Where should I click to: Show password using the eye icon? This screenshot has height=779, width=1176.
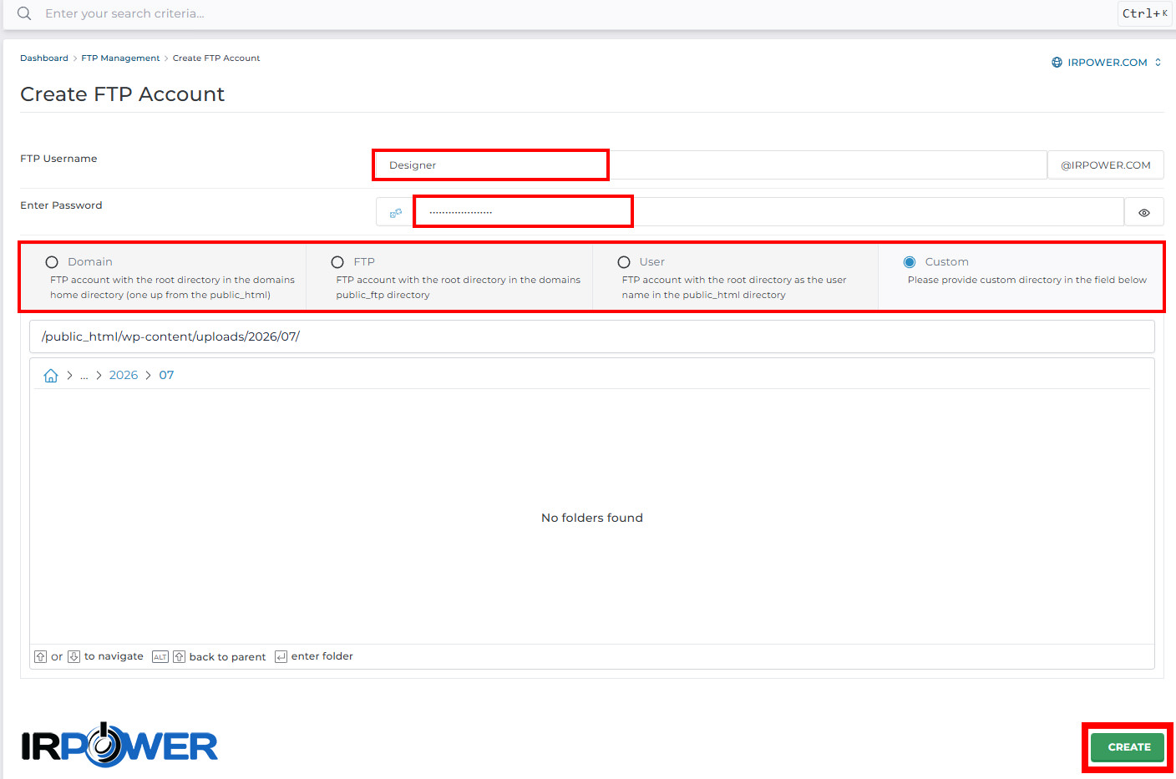tap(1144, 213)
